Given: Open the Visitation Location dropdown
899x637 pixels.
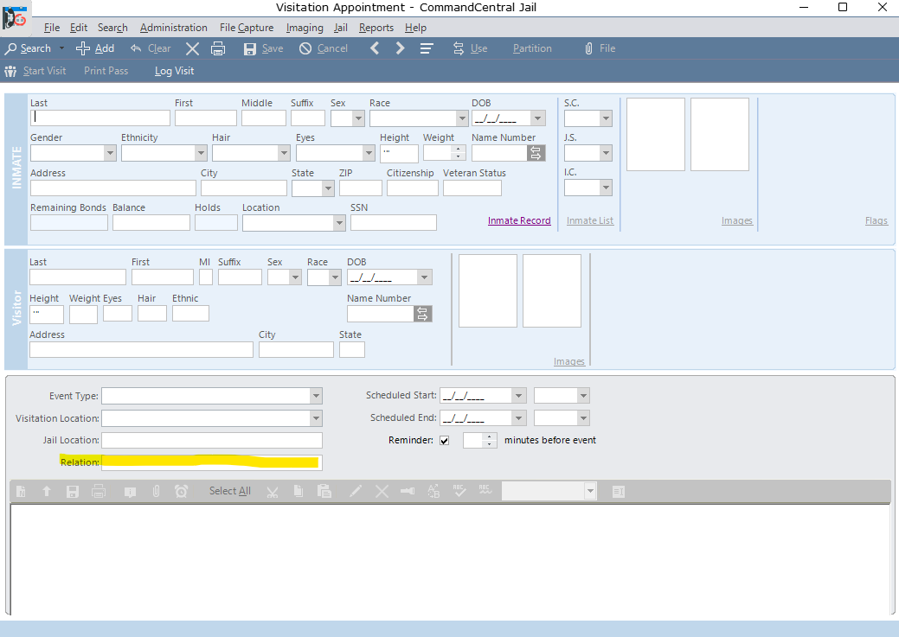Looking at the screenshot, I should coord(315,418).
